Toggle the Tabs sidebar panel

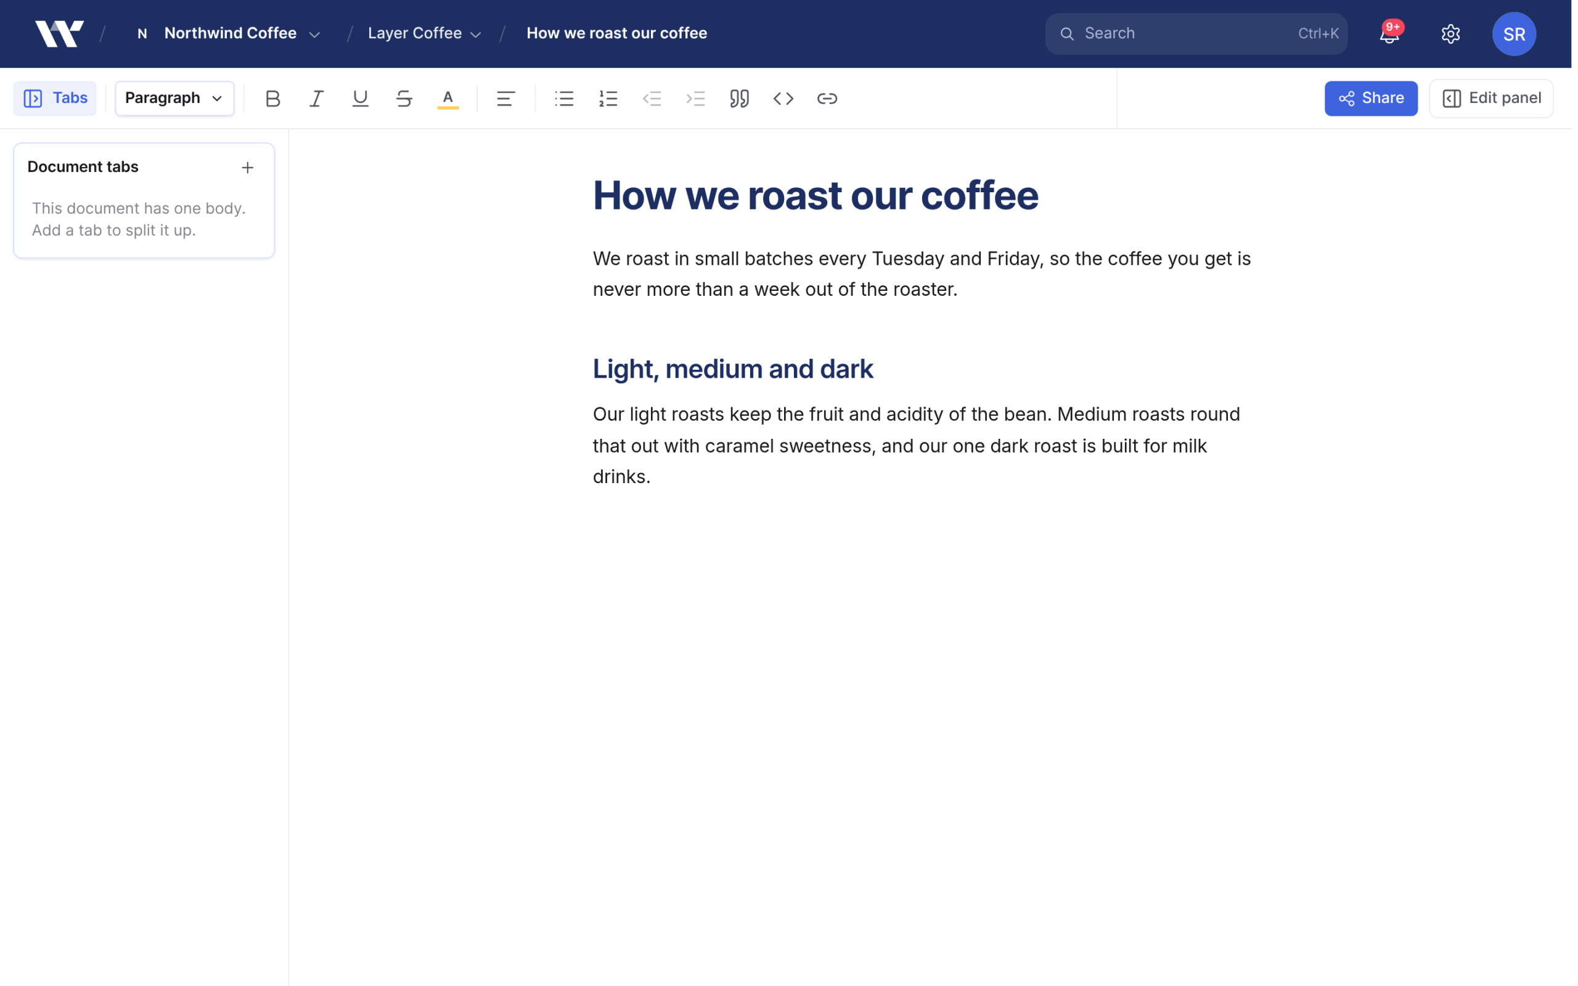tap(55, 99)
